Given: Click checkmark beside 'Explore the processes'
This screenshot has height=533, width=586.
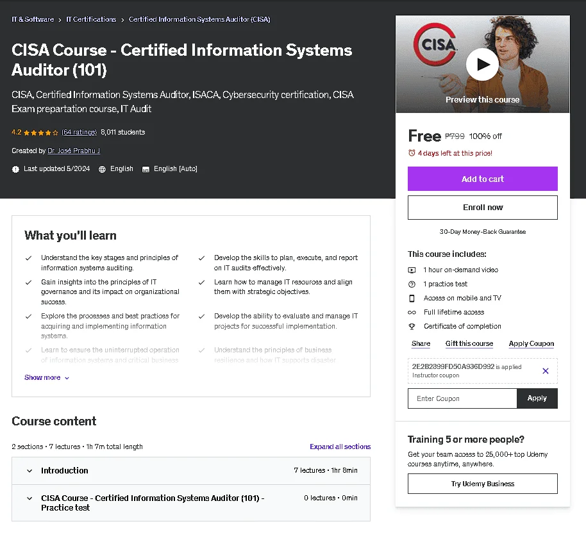Looking at the screenshot, I should point(28,316).
